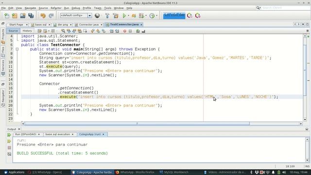The image size is (311, 175).
Task: Open the Debug menu
Action: click(x=76, y=8)
